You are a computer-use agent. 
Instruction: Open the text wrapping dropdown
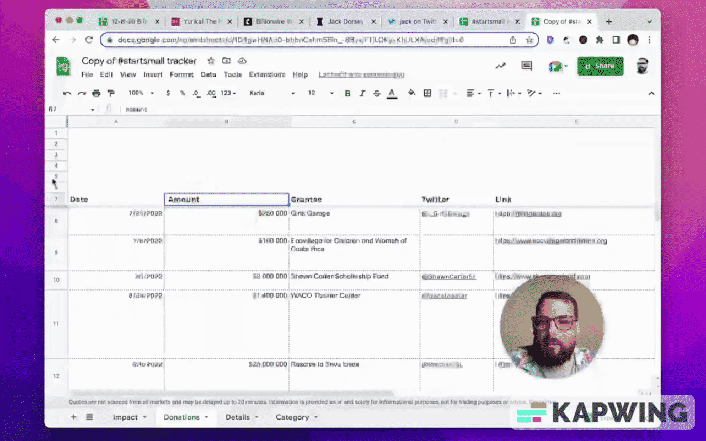pos(514,93)
